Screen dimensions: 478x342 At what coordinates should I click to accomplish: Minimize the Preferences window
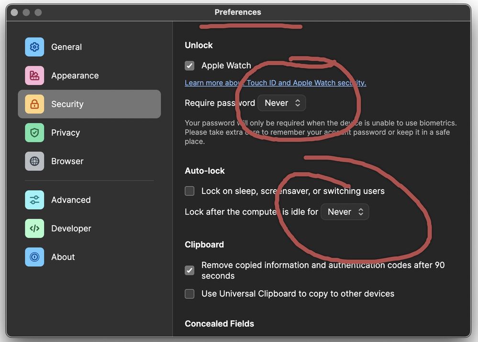click(x=26, y=12)
